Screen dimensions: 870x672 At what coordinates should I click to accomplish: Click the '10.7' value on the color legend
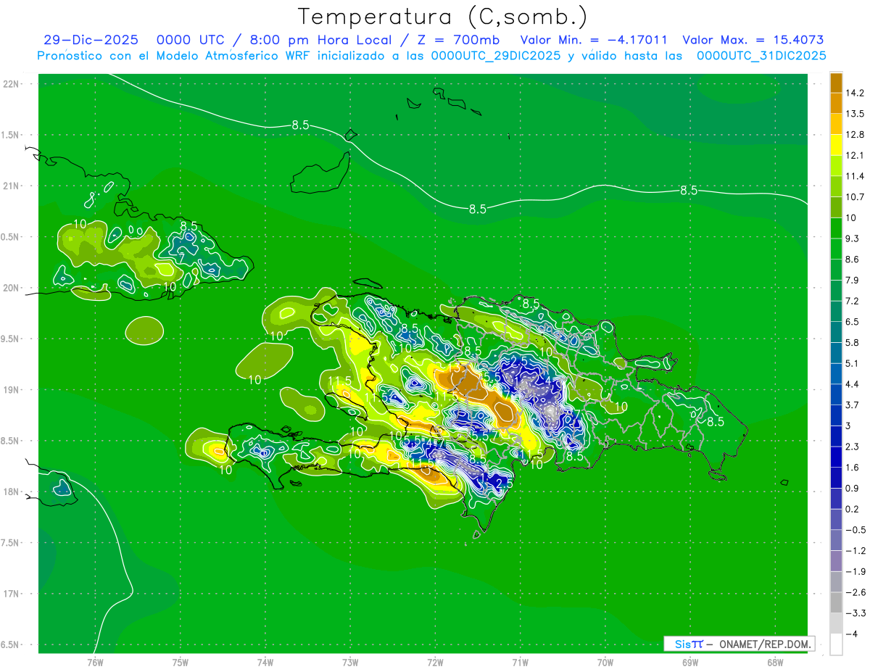[x=855, y=197]
